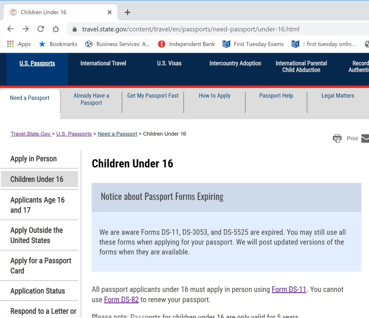This screenshot has height=318, width=369.
Task: Open Intercountry Adoption nav item
Action: (235, 63)
